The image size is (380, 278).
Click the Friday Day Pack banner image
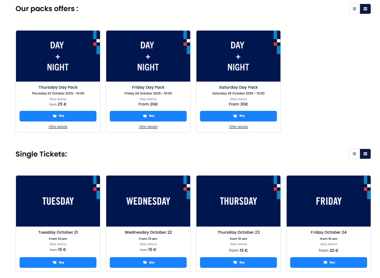coord(148,56)
